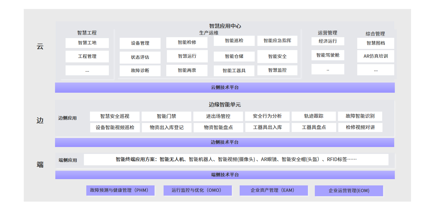Click the 检修视频对讲 box
The width and height of the screenshot is (433, 216).
360,127
